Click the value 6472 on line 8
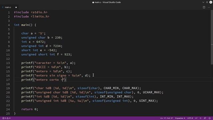This screenshot has height=120, width=213. click(40, 42)
